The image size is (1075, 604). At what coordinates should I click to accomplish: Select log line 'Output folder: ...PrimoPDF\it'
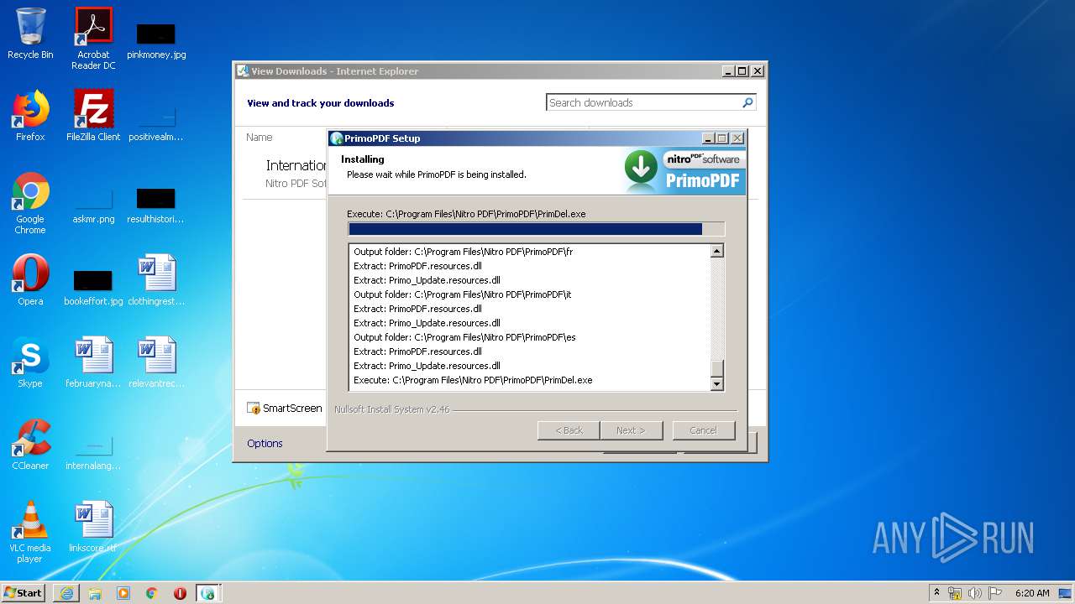(x=463, y=294)
